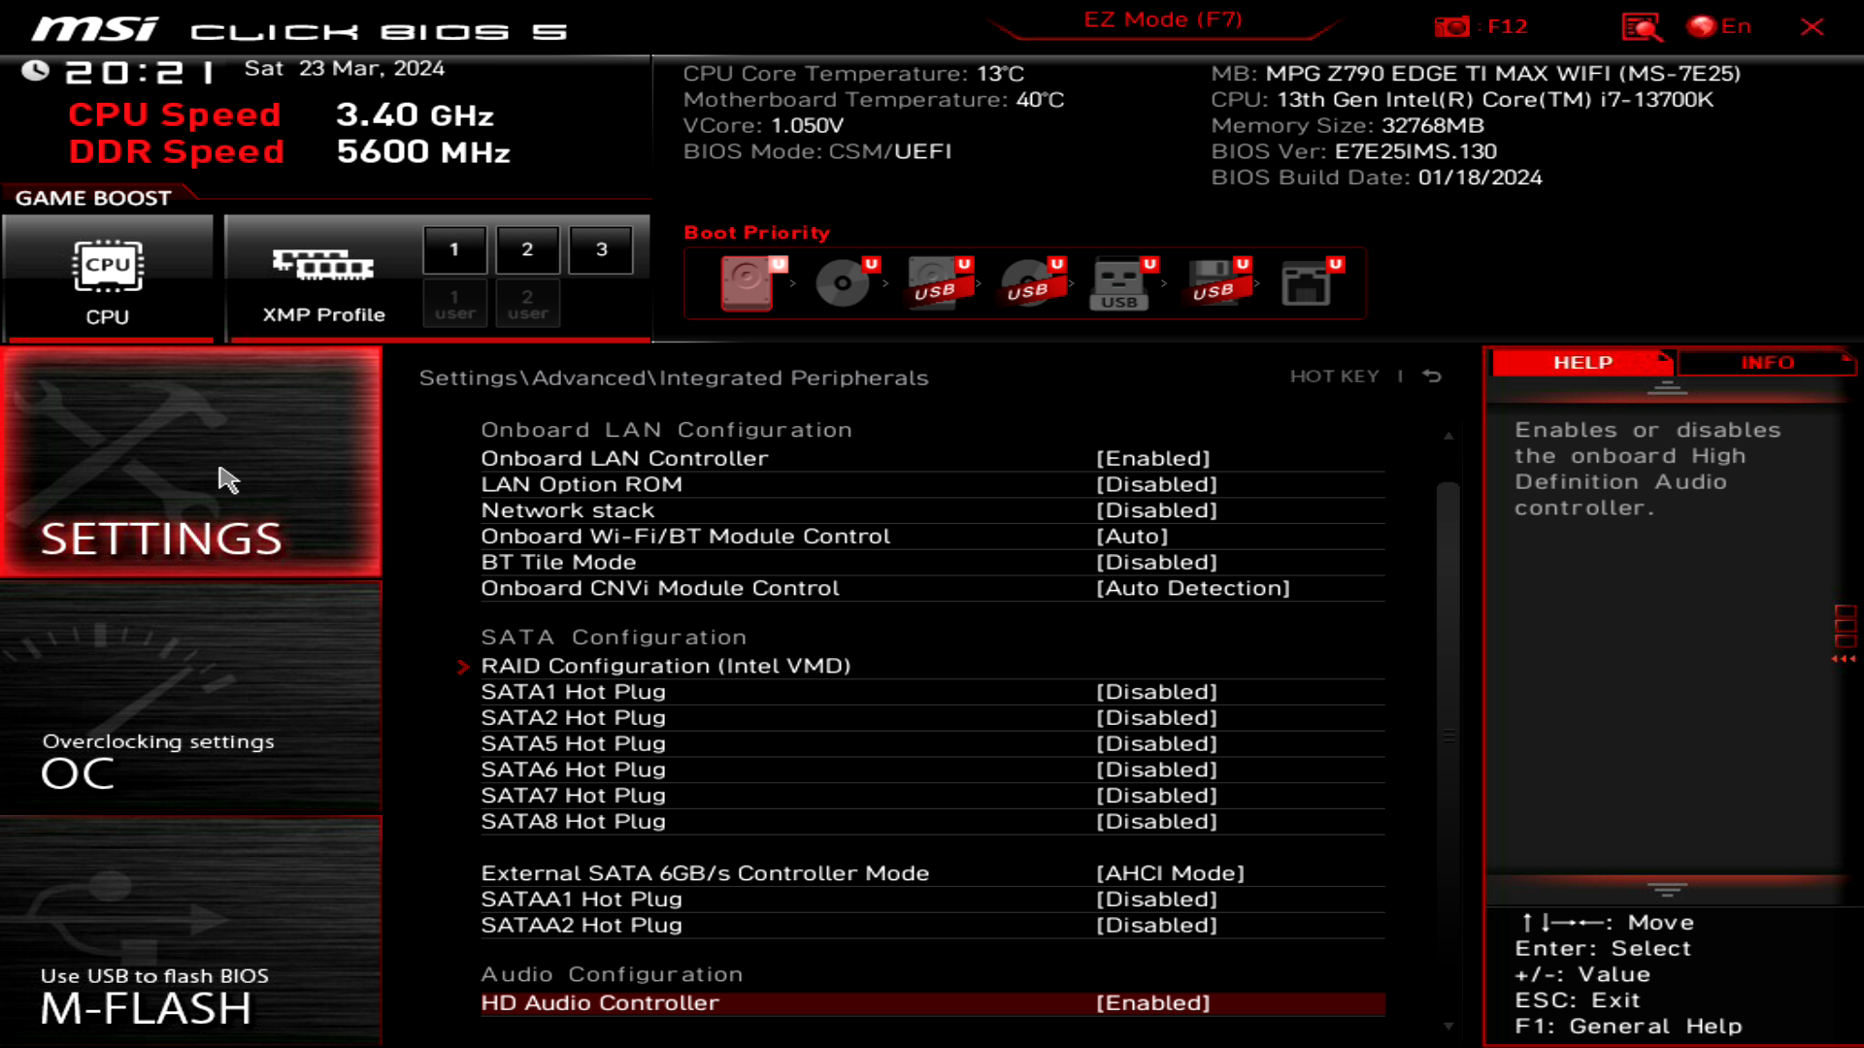Select INFO tab in help panel
Viewport: 1864px width, 1048px height.
click(x=1767, y=362)
